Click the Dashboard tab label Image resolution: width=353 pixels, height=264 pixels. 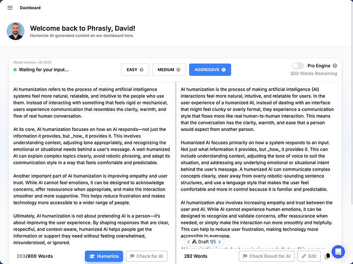[30, 7]
